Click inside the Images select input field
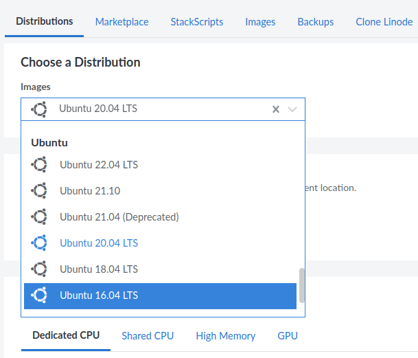Image resolution: width=418 pixels, height=358 pixels. click(x=163, y=109)
